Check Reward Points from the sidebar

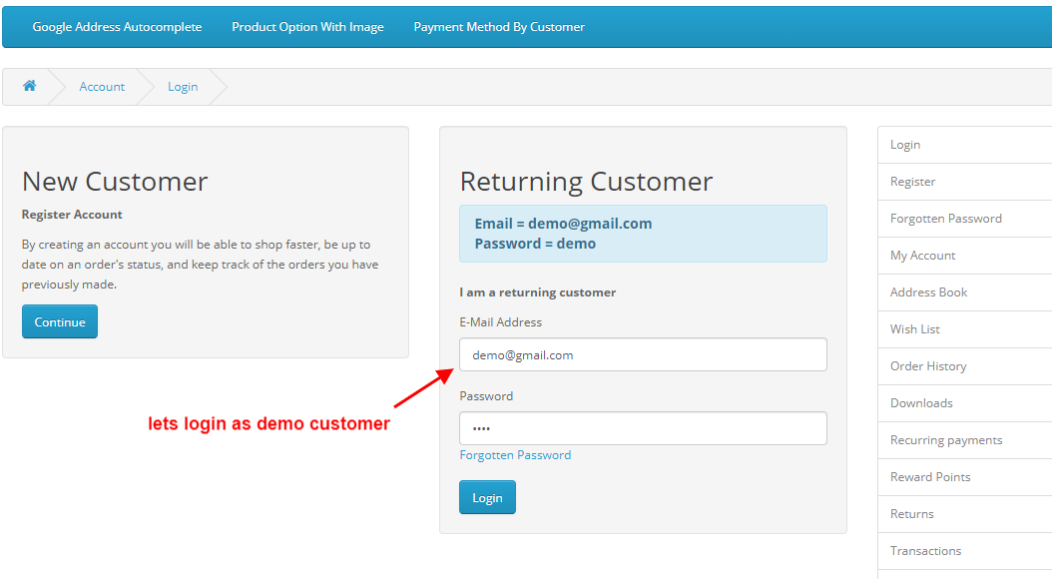click(930, 476)
